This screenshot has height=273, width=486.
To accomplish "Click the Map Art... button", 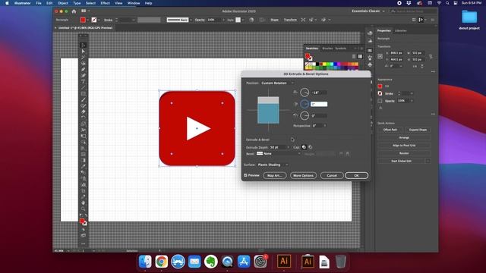I will (275, 175).
